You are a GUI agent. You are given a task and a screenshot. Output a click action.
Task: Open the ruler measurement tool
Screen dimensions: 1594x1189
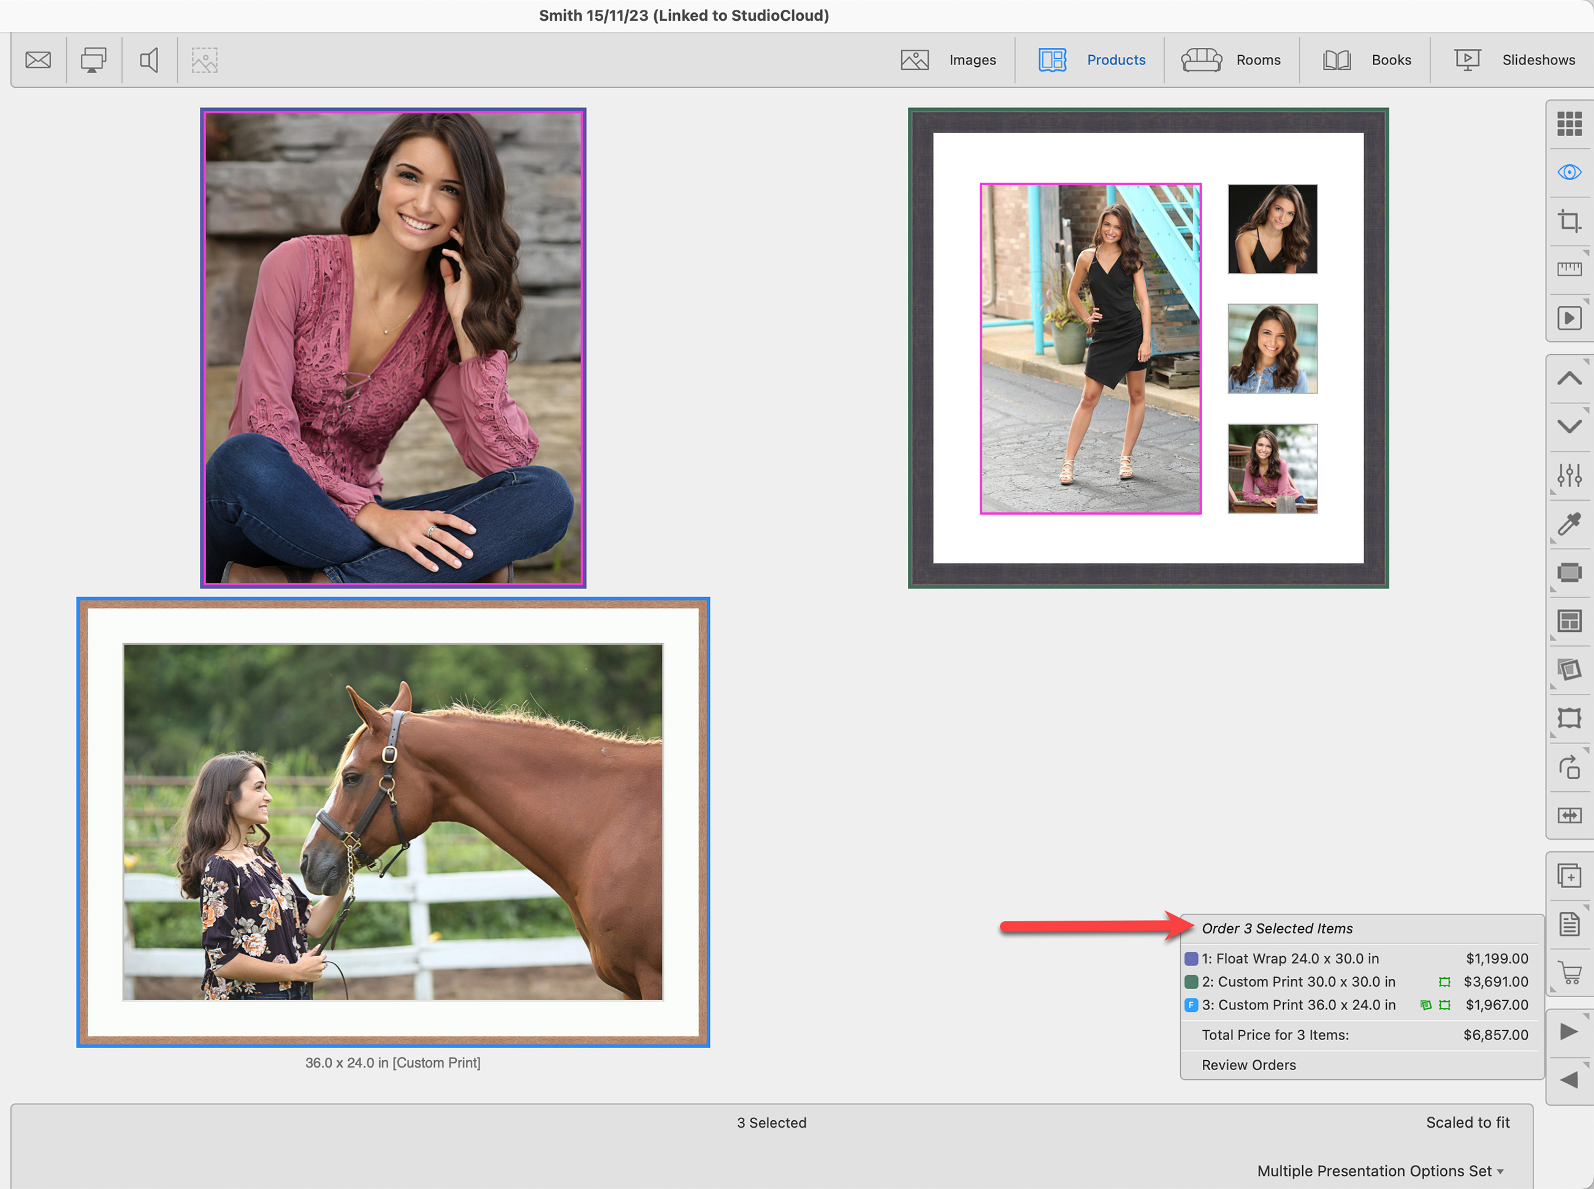point(1569,268)
